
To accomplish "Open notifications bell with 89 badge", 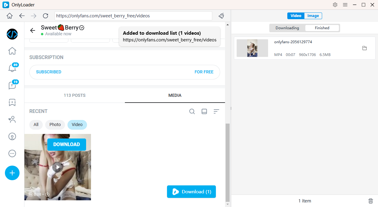I will point(12,68).
